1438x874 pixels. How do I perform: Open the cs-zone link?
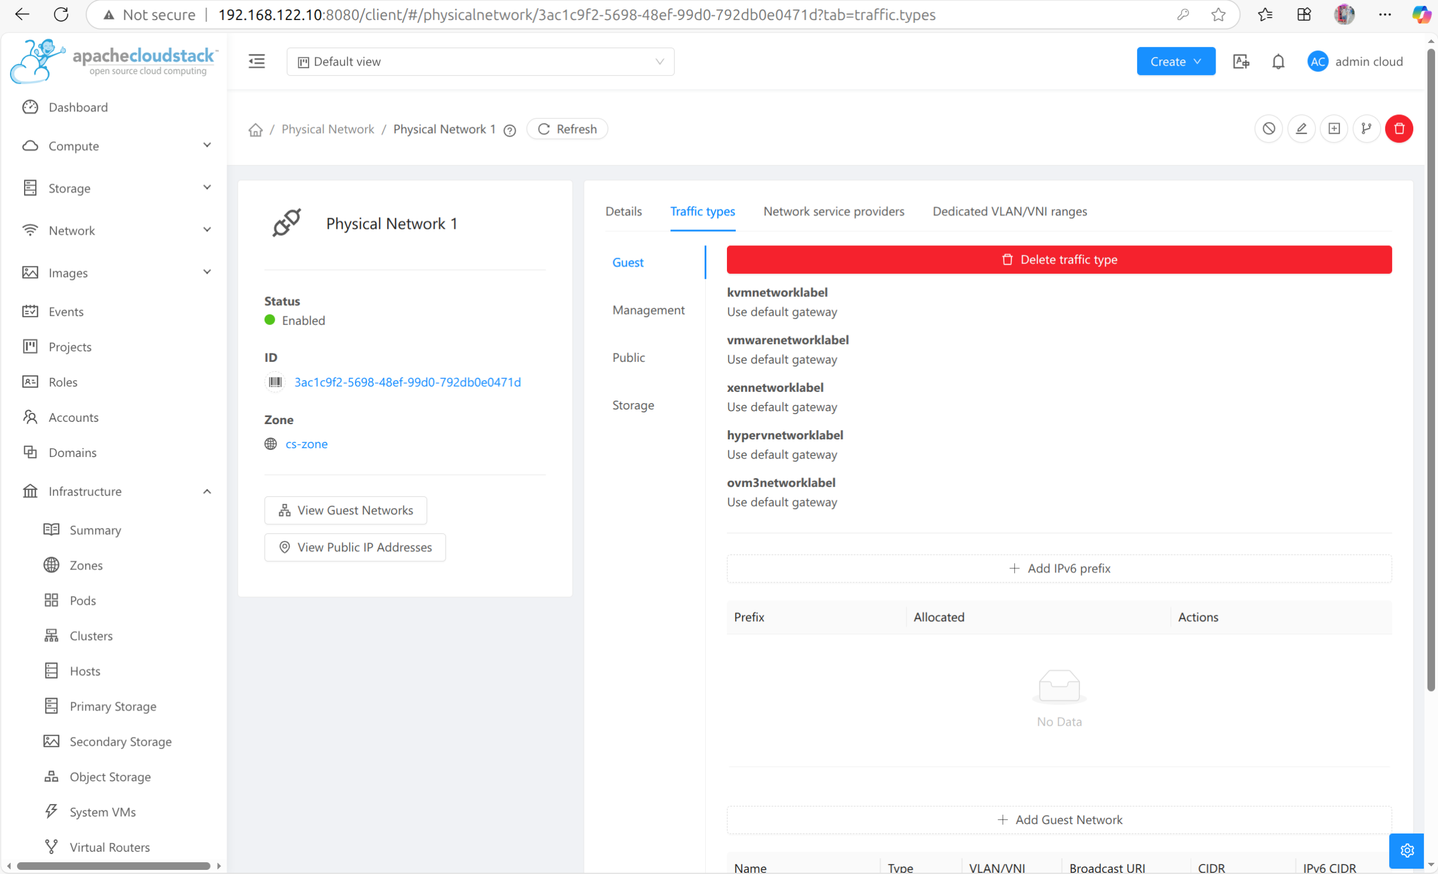point(306,444)
